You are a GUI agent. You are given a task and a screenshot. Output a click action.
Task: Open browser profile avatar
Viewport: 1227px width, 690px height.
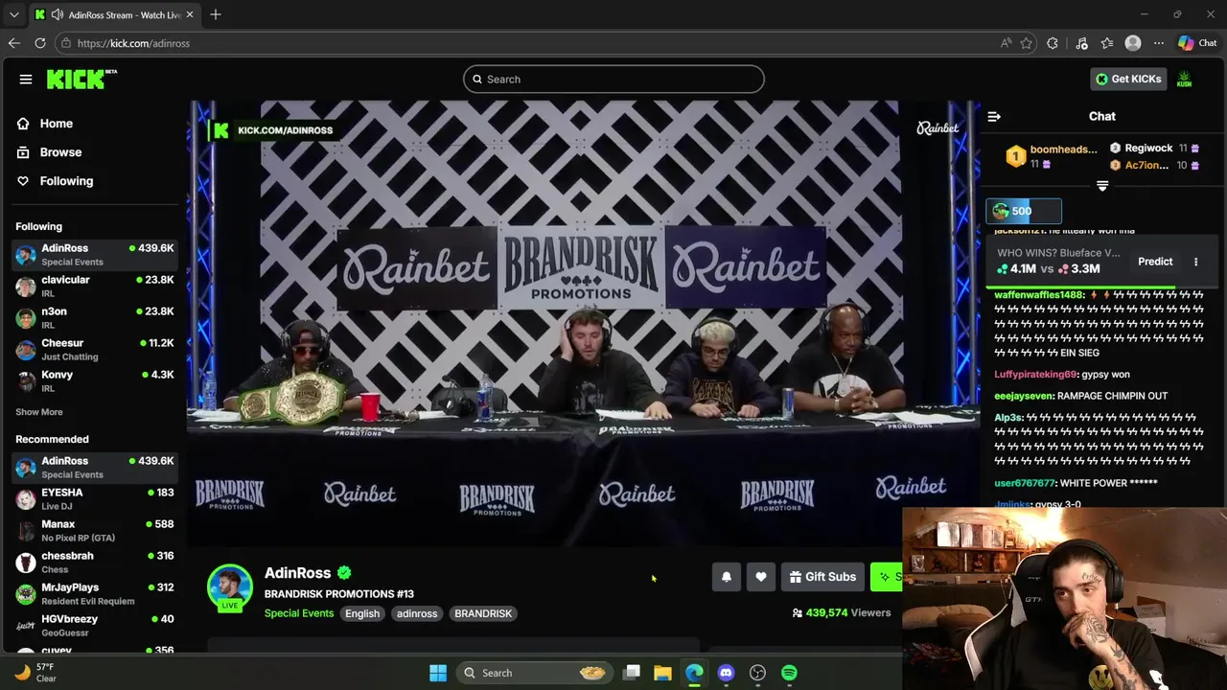(x=1133, y=43)
